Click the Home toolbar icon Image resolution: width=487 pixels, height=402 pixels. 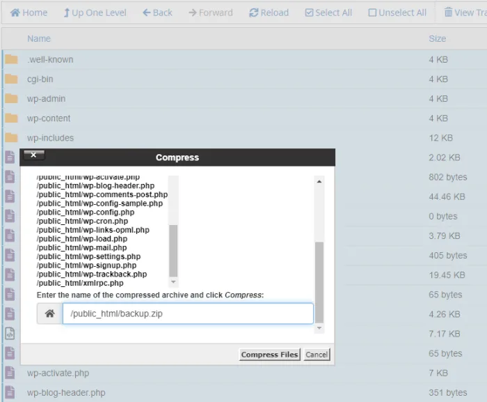pos(29,13)
